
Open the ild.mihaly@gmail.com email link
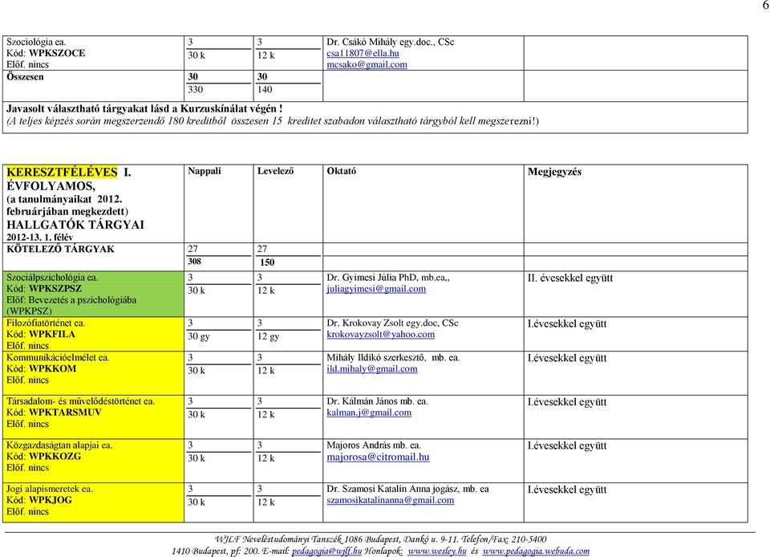(371, 369)
